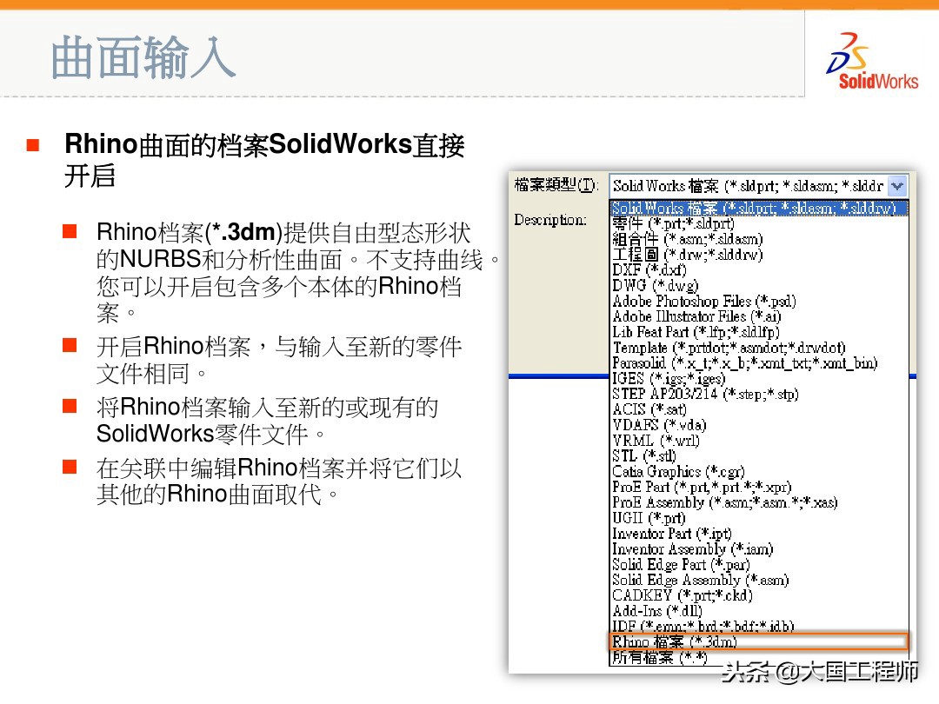Select 'SolidWorks 檔案 (*.sldprt; *.sldasm; *.slddrw)' highlighted entry

click(x=759, y=208)
